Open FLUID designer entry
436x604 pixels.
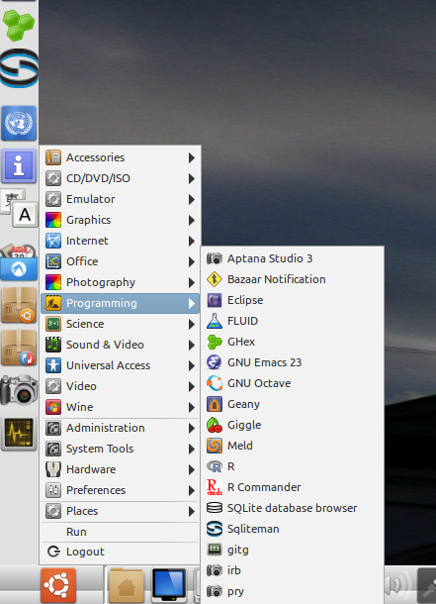[x=293, y=321]
